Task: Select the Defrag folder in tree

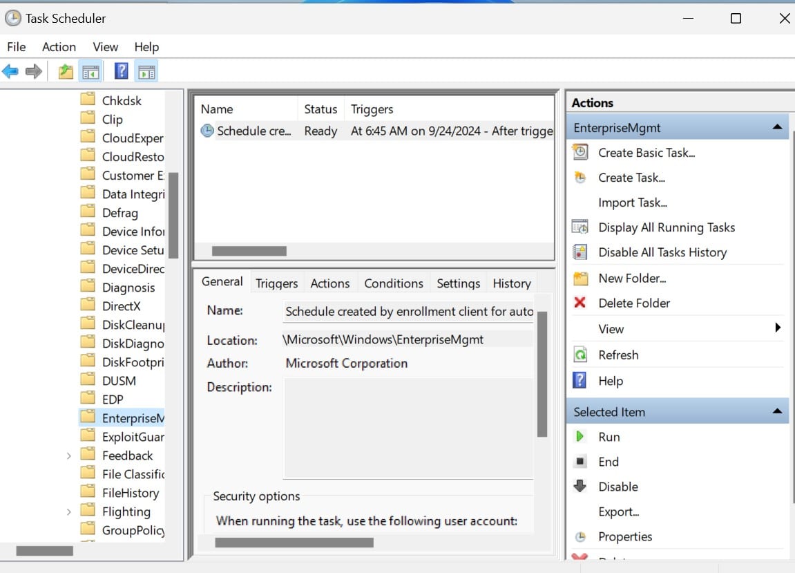Action: 119,213
